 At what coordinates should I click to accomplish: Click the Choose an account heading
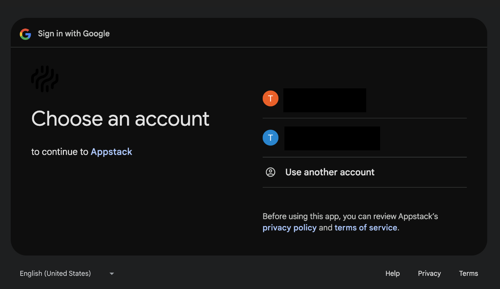(x=120, y=119)
